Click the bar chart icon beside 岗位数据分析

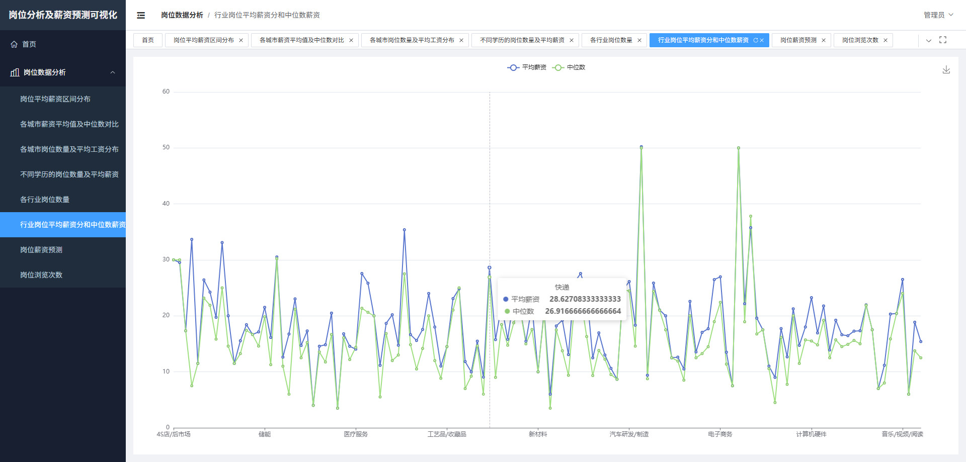(x=15, y=72)
